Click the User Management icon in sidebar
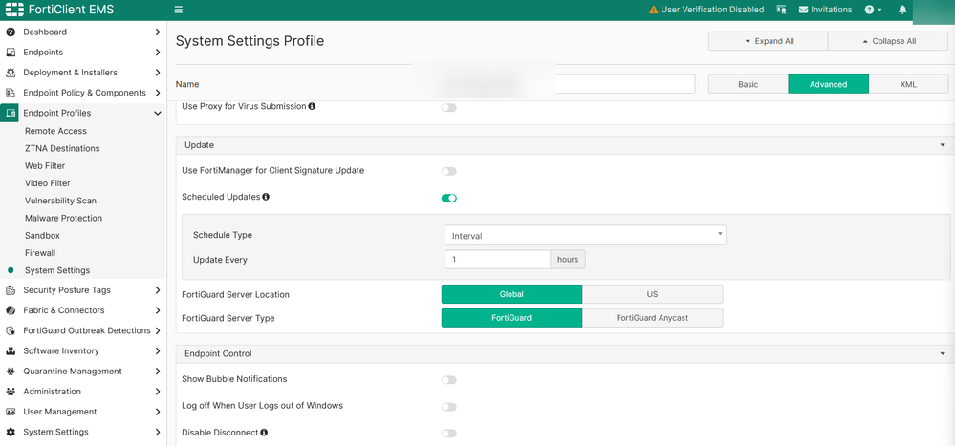This screenshot has width=955, height=446. click(11, 412)
